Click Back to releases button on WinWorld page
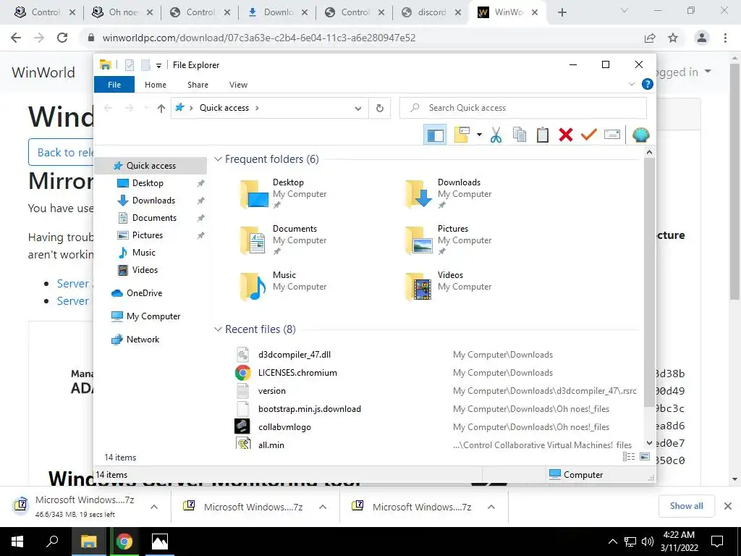Viewport: 741px width, 556px height. (62, 152)
